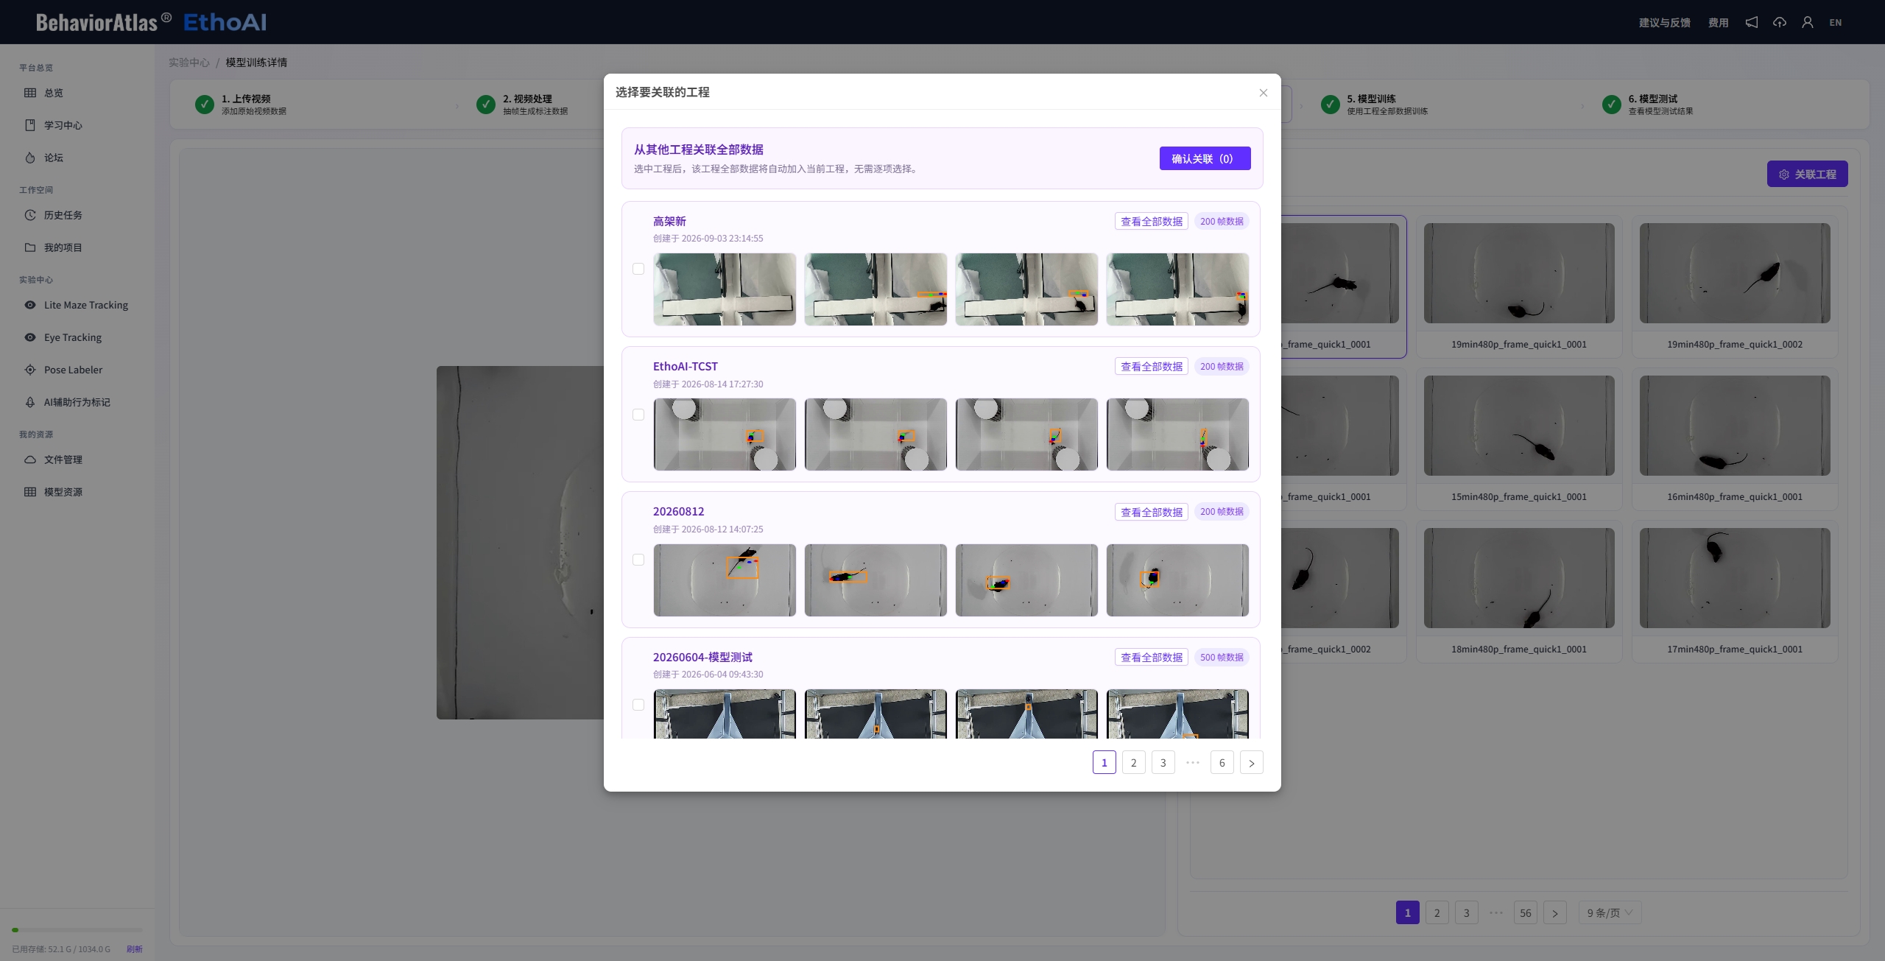Viewport: 1885px width, 961px height.
Task: Open page 56 in background pagination
Action: (1526, 913)
